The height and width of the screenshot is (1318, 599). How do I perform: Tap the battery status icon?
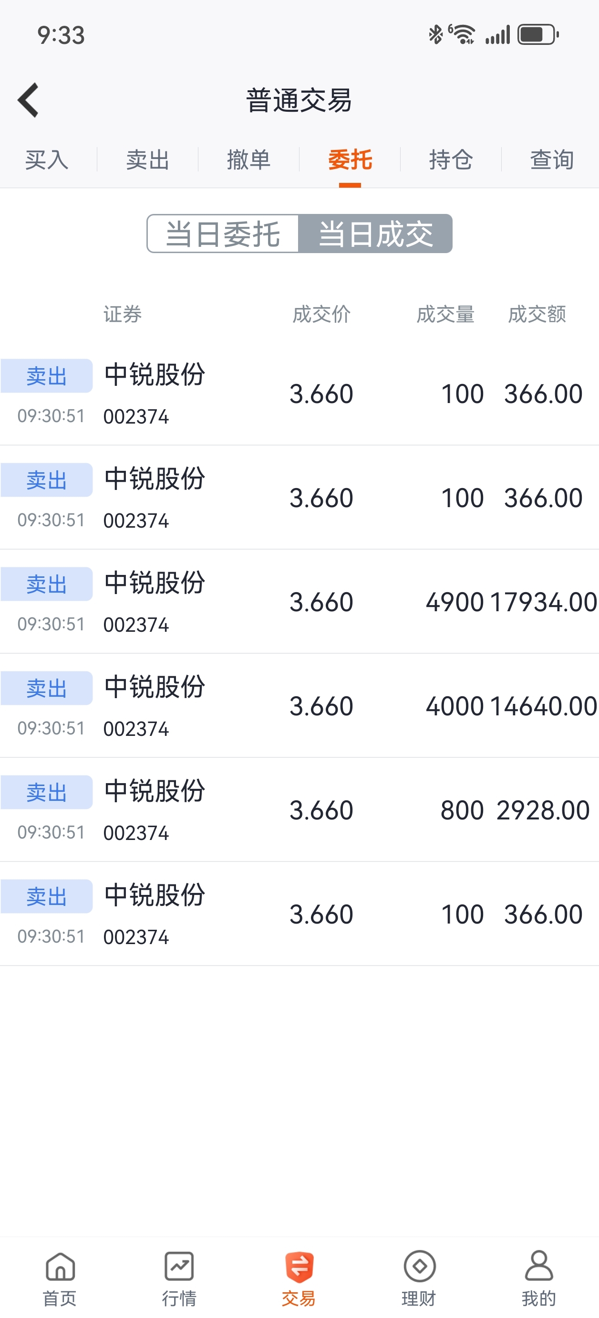click(x=538, y=35)
